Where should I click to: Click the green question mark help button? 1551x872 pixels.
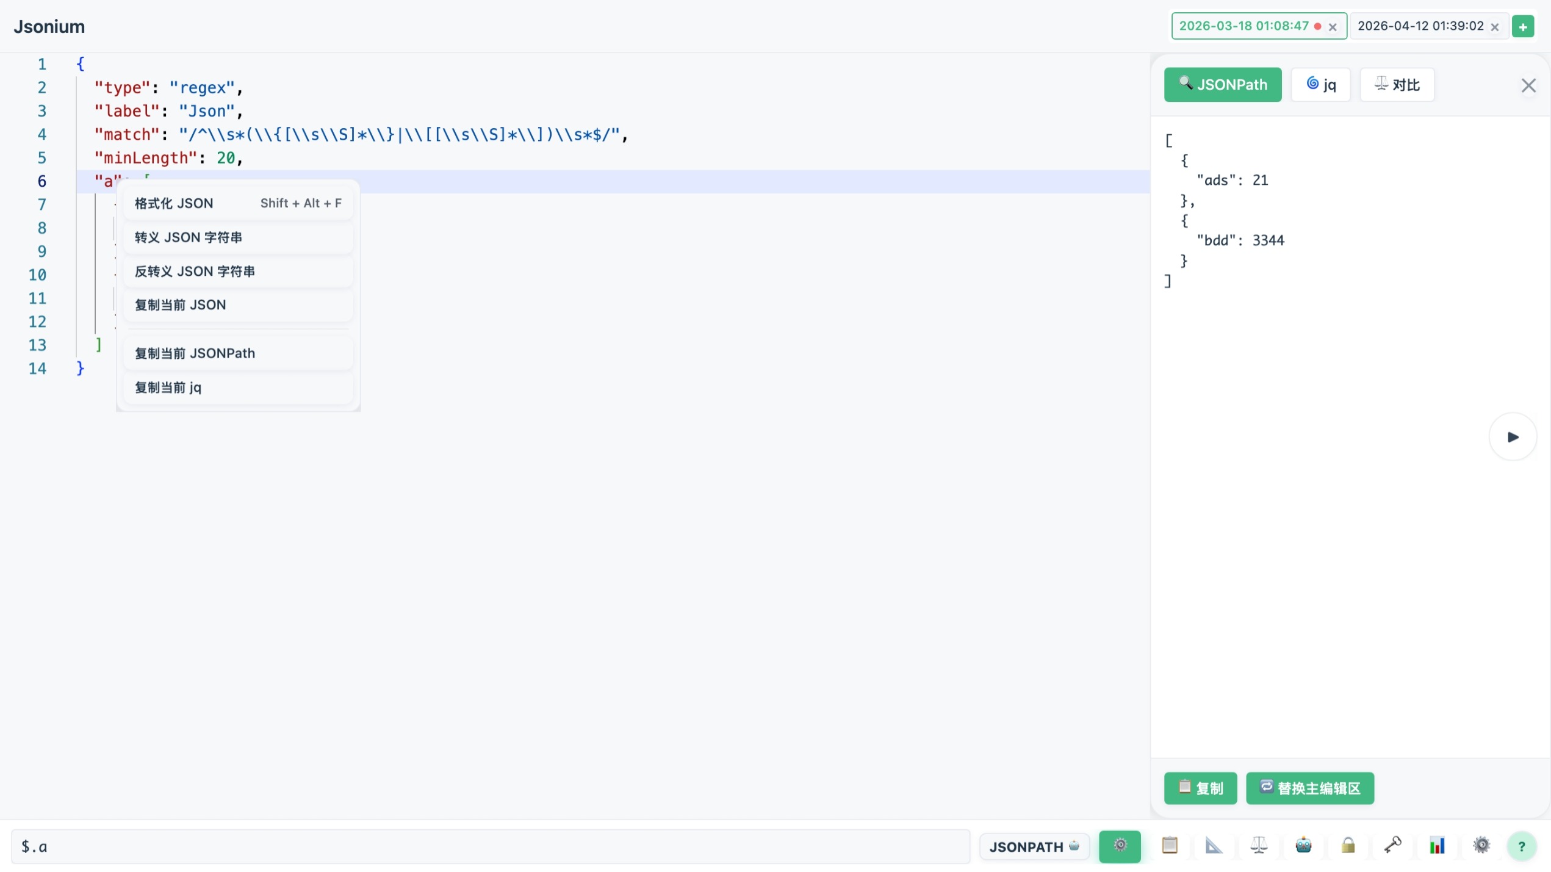point(1522,846)
